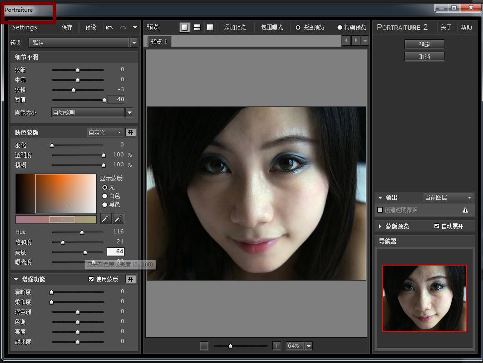Open the 肖像大小 dropdown
Image resolution: width=483 pixels, height=363 pixels.
(x=129, y=112)
